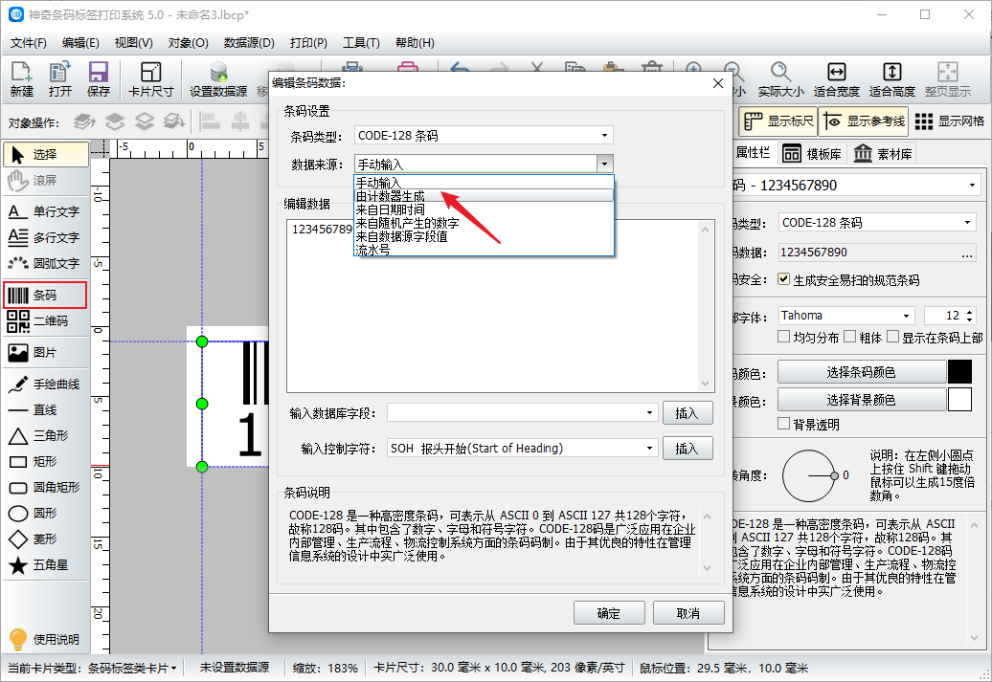The width and height of the screenshot is (992, 682).
Task: Select the Triangle shape tool
Action: click(x=46, y=435)
